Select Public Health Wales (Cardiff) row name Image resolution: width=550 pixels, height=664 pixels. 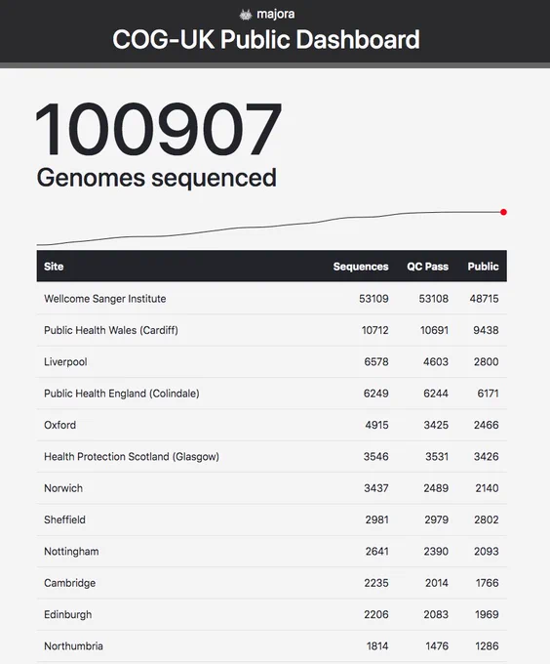tap(111, 330)
